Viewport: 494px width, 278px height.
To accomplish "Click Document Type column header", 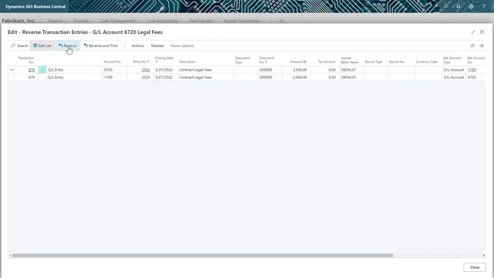I will [x=242, y=60].
